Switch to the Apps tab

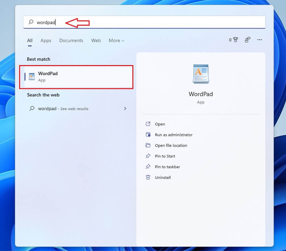[x=46, y=40]
